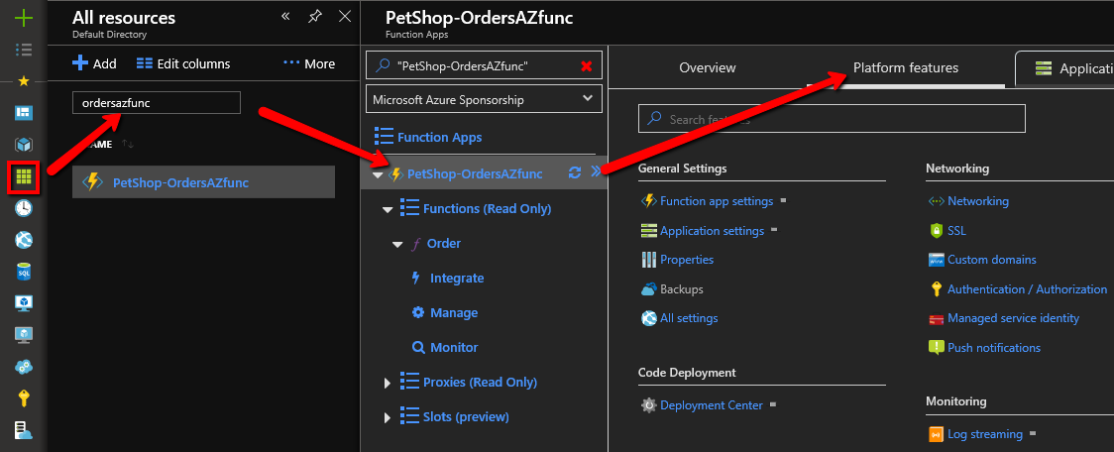Viewport: 1114px width, 452px height.
Task: Click the "PetShop-OrdersAZfunc" search box
Action: (x=484, y=65)
